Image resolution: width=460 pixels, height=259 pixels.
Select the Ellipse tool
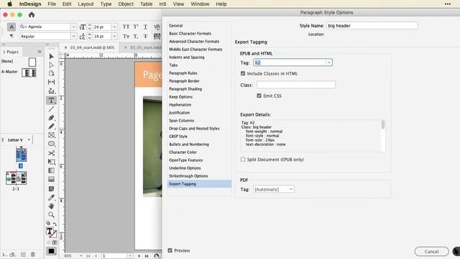(51, 144)
